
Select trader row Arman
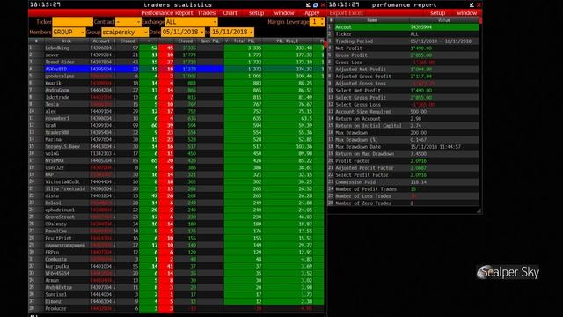(x=176, y=280)
